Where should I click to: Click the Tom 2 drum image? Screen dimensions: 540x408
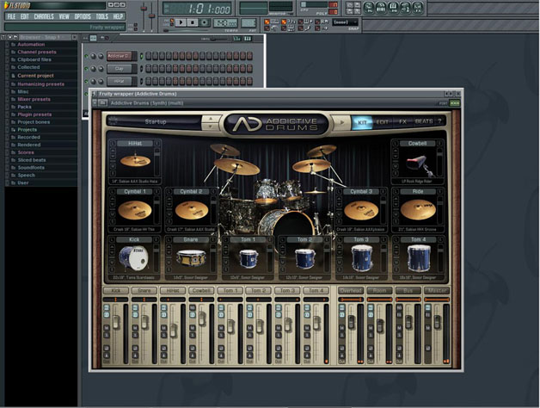(x=305, y=258)
